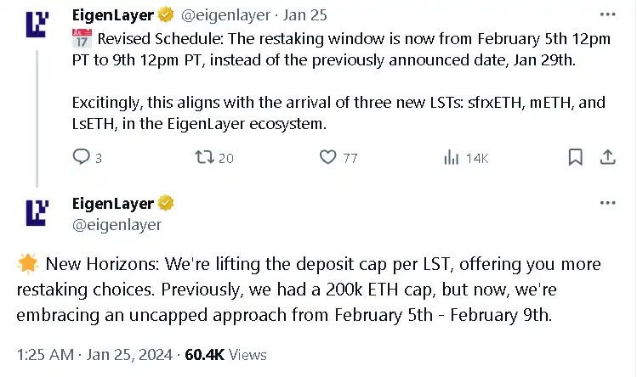Click the EigenLayer name on second tweet
Screen dimensions: 637x377
click(113, 204)
